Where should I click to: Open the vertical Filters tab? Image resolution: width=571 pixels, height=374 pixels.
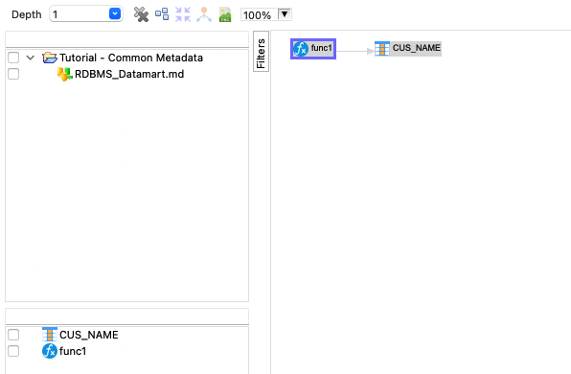click(x=261, y=51)
